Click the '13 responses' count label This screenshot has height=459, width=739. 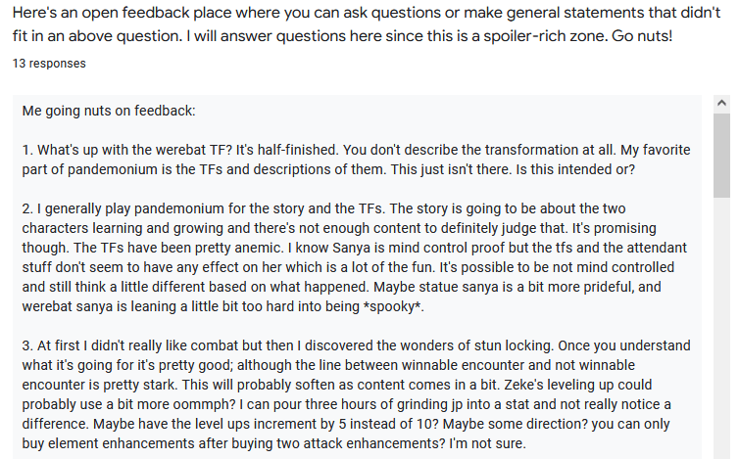click(x=49, y=64)
